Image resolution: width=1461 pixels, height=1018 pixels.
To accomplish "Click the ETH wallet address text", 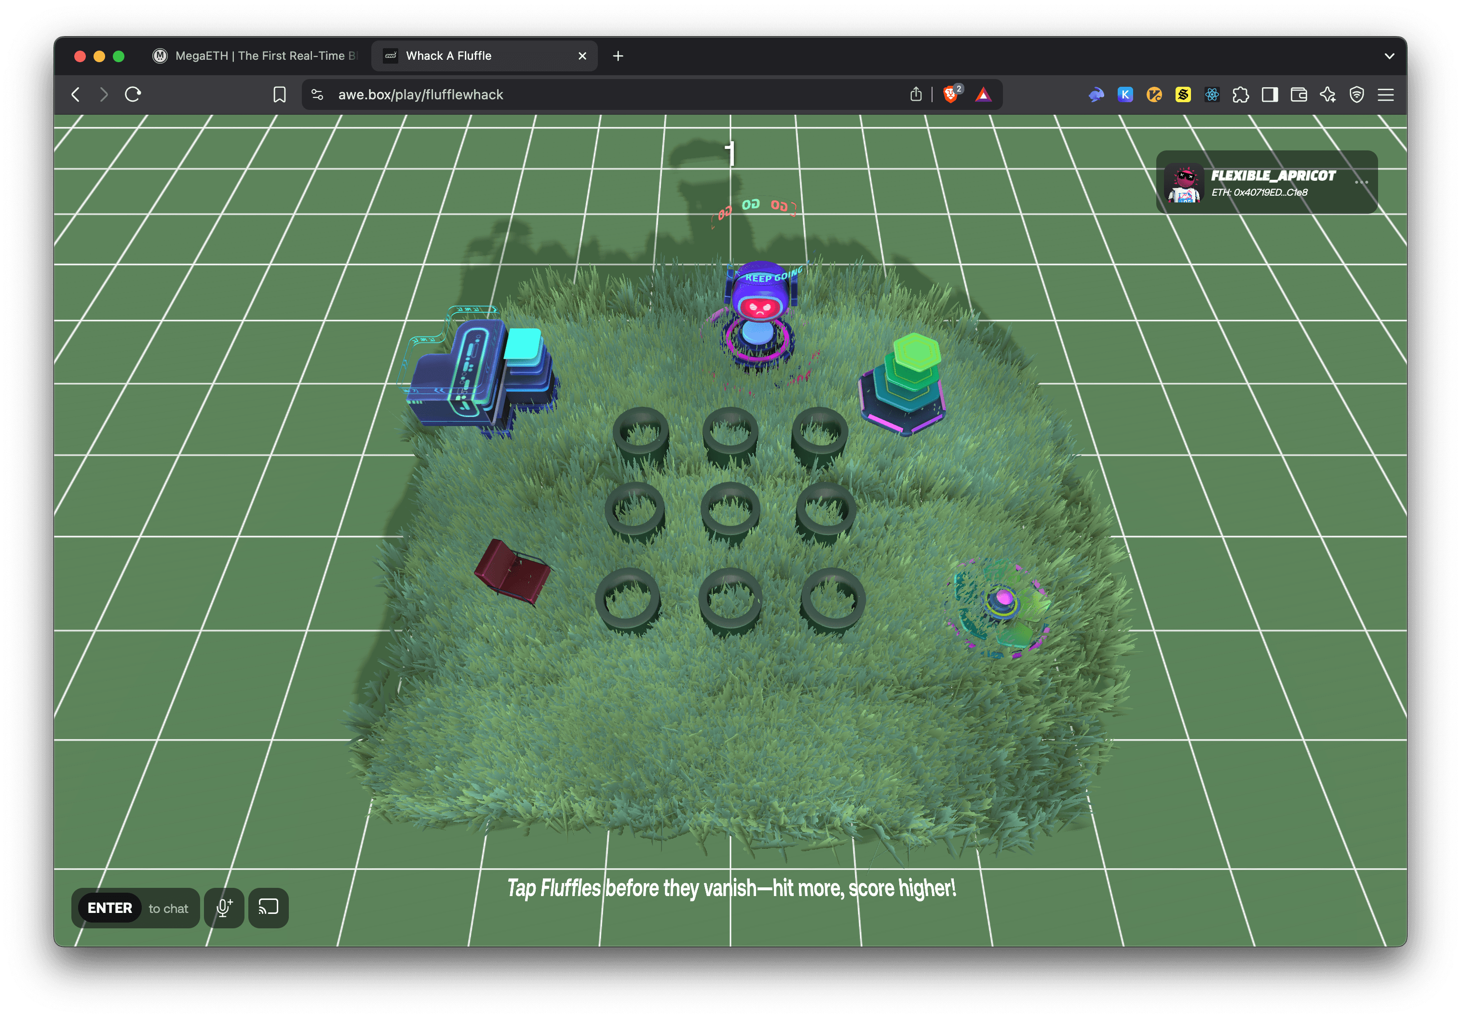I will coord(1259,192).
